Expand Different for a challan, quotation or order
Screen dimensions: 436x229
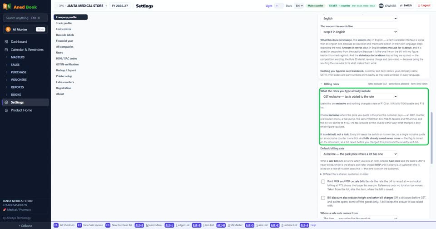[x=344, y=174]
